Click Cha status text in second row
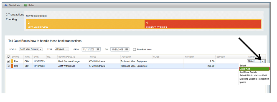Viewport: 277px width, 102px height. point(16,66)
